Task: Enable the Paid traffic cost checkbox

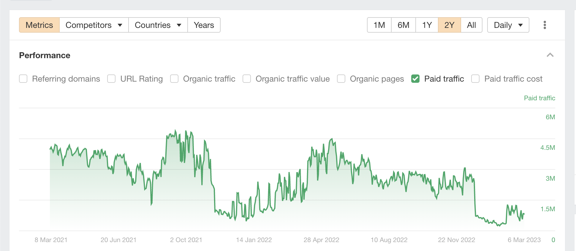Action: 475,79
